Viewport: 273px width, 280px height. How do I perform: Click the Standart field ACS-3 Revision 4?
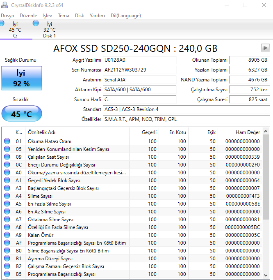(x=187, y=109)
